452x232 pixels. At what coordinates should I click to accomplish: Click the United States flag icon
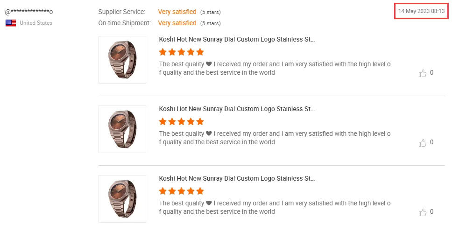tap(11, 23)
